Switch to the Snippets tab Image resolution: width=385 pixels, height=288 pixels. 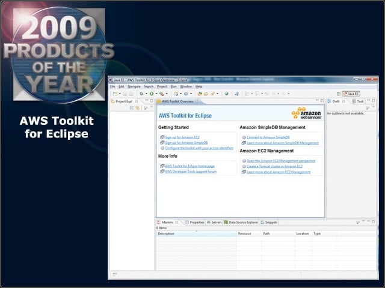click(269, 223)
